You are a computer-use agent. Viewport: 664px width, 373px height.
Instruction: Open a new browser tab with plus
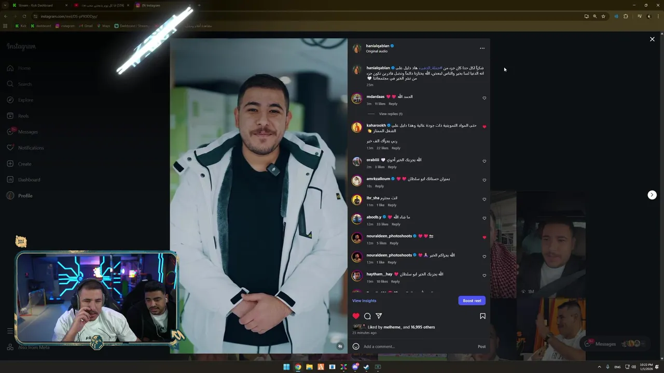click(199, 5)
